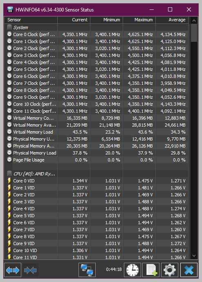Click the scrollbar down arrow
Viewport: 202px width, 282px height.
coord(194,256)
